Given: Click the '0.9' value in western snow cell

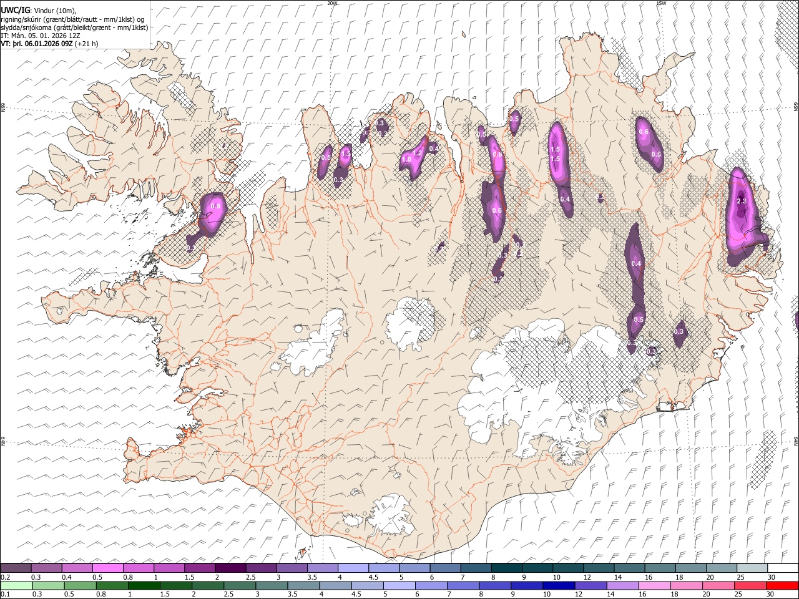Looking at the screenshot, I should click(216, 206).
